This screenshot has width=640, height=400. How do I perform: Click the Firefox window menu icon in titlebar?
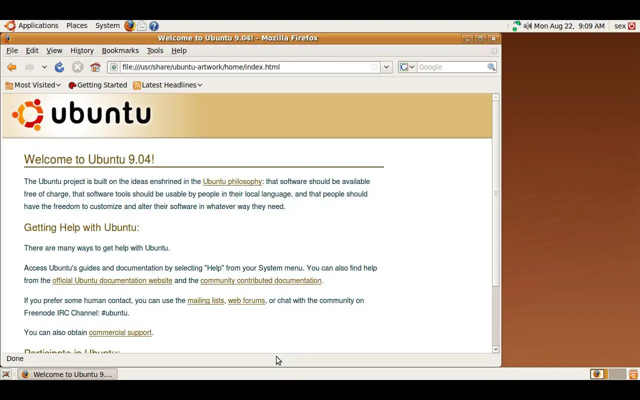coord(7,38)
